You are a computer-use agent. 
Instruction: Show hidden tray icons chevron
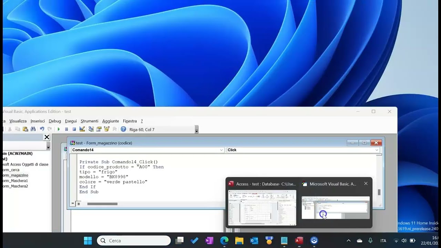348,240
